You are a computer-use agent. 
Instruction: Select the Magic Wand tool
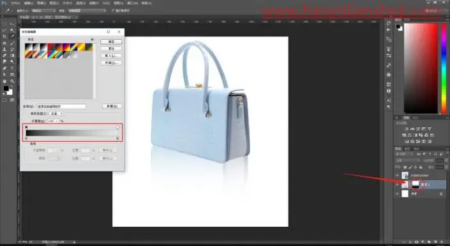point(12,30)
